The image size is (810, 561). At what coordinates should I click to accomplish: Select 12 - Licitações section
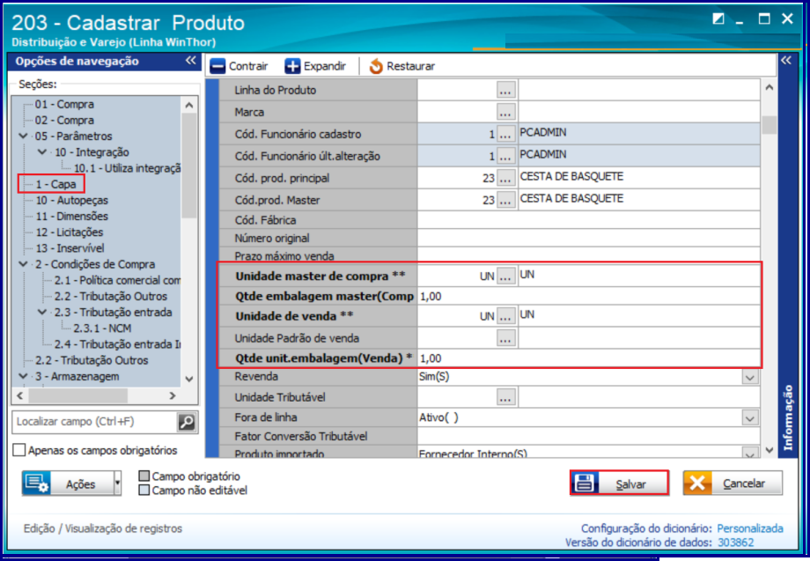pos(70,232)
